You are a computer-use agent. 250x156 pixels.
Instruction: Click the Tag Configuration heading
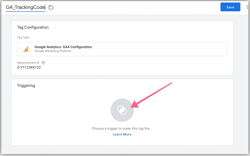click(x=33, y=27)
